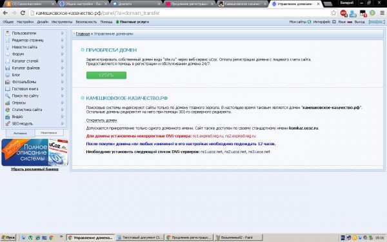The image size is (387, 242).
Task: Expand quick launch overflow chevron in taskbar
Action: 61,237
